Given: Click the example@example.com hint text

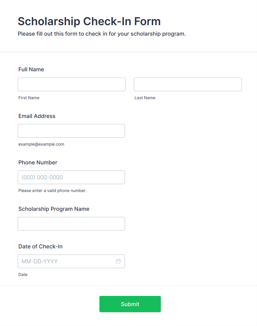Looking at the screenshot, I should pos(41,144).
